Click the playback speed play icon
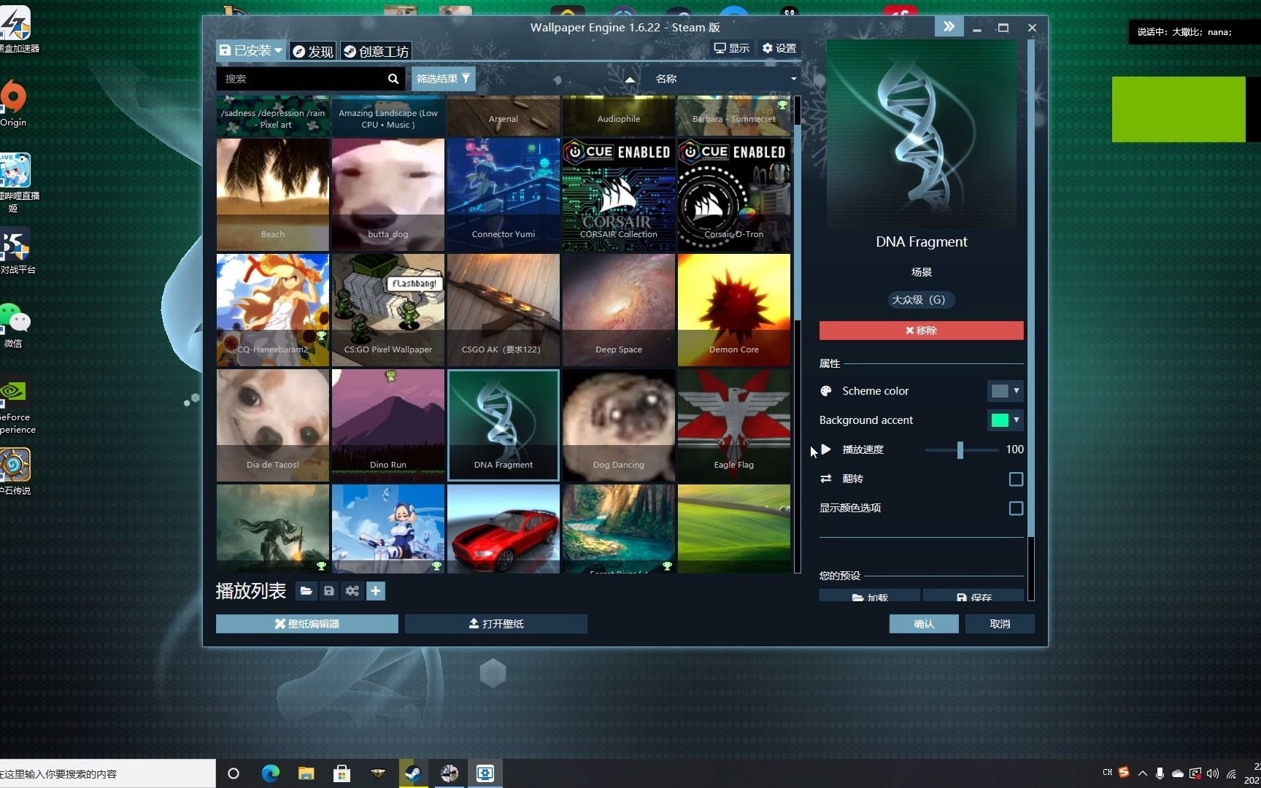 pyautogui.click(x=826, y=449)
